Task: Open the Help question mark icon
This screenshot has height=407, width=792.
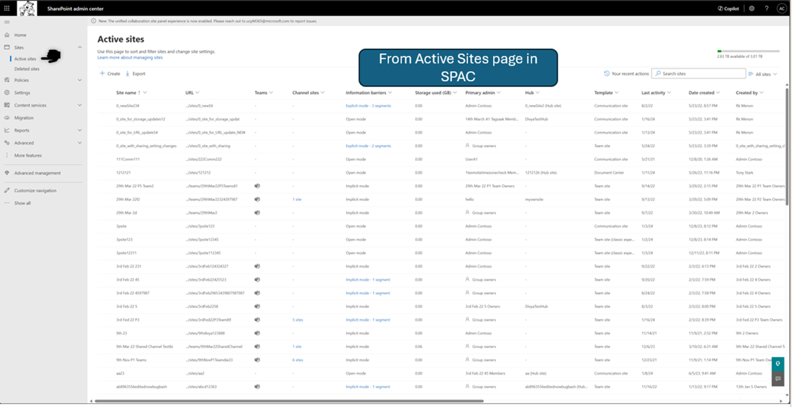Action: pyautogui.click(x=766, y=8)
